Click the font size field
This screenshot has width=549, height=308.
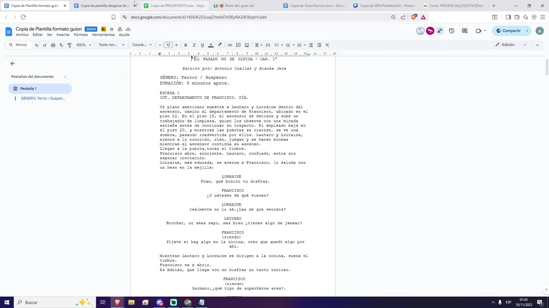click(x=168, y=45)
